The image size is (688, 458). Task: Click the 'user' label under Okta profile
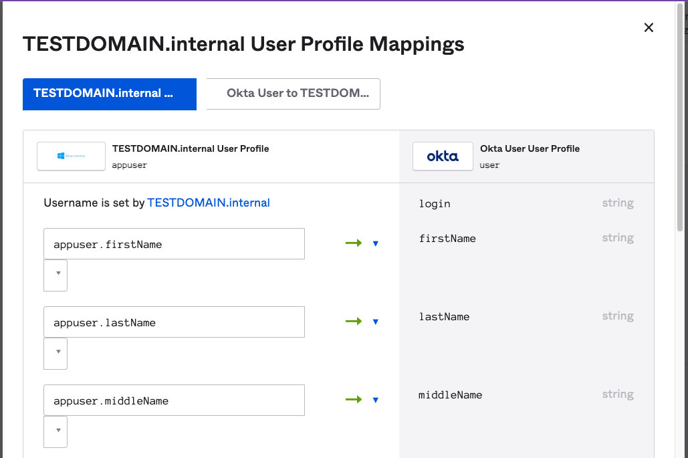coord(489,165)
